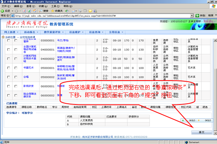This screenshot has width=217, height=144.
Task: Expand the 信息查询 navigation menu
Action: tap(96, 32)
